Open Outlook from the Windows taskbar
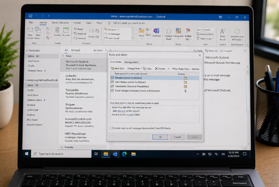 pyautogui.click(x=115, y=154)
